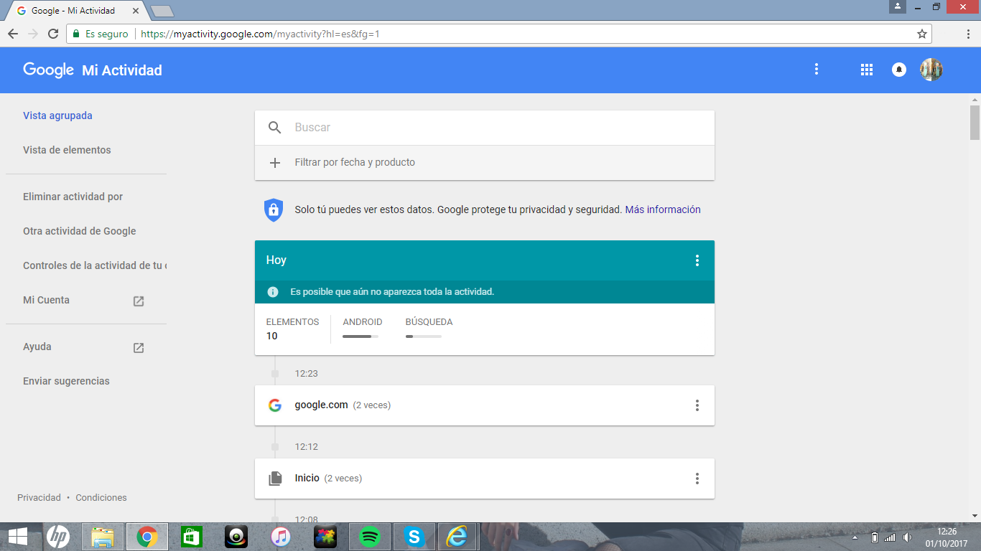Image resolution: width=981 pixels, height=551 pixels.
Task: Click the document icon on Inicio entry
Action: [274, 479]
